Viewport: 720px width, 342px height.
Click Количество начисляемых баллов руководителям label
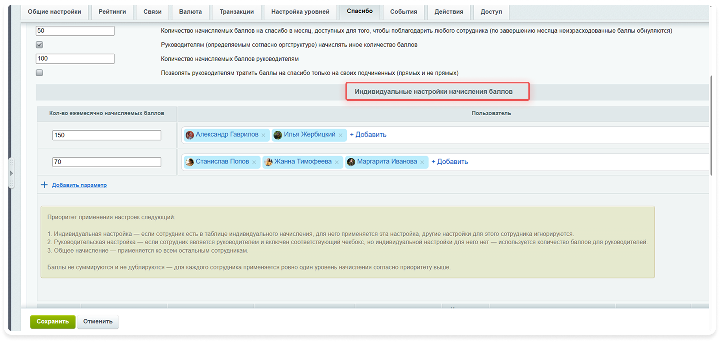pos(230,59)
